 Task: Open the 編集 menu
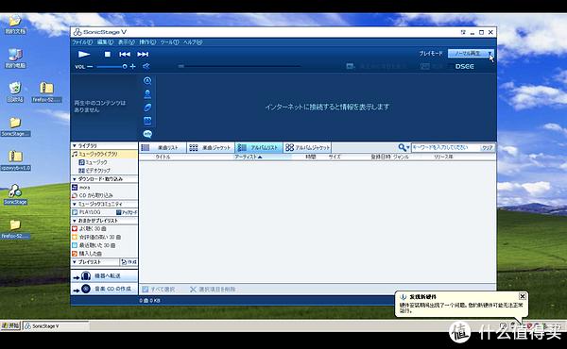105,42
